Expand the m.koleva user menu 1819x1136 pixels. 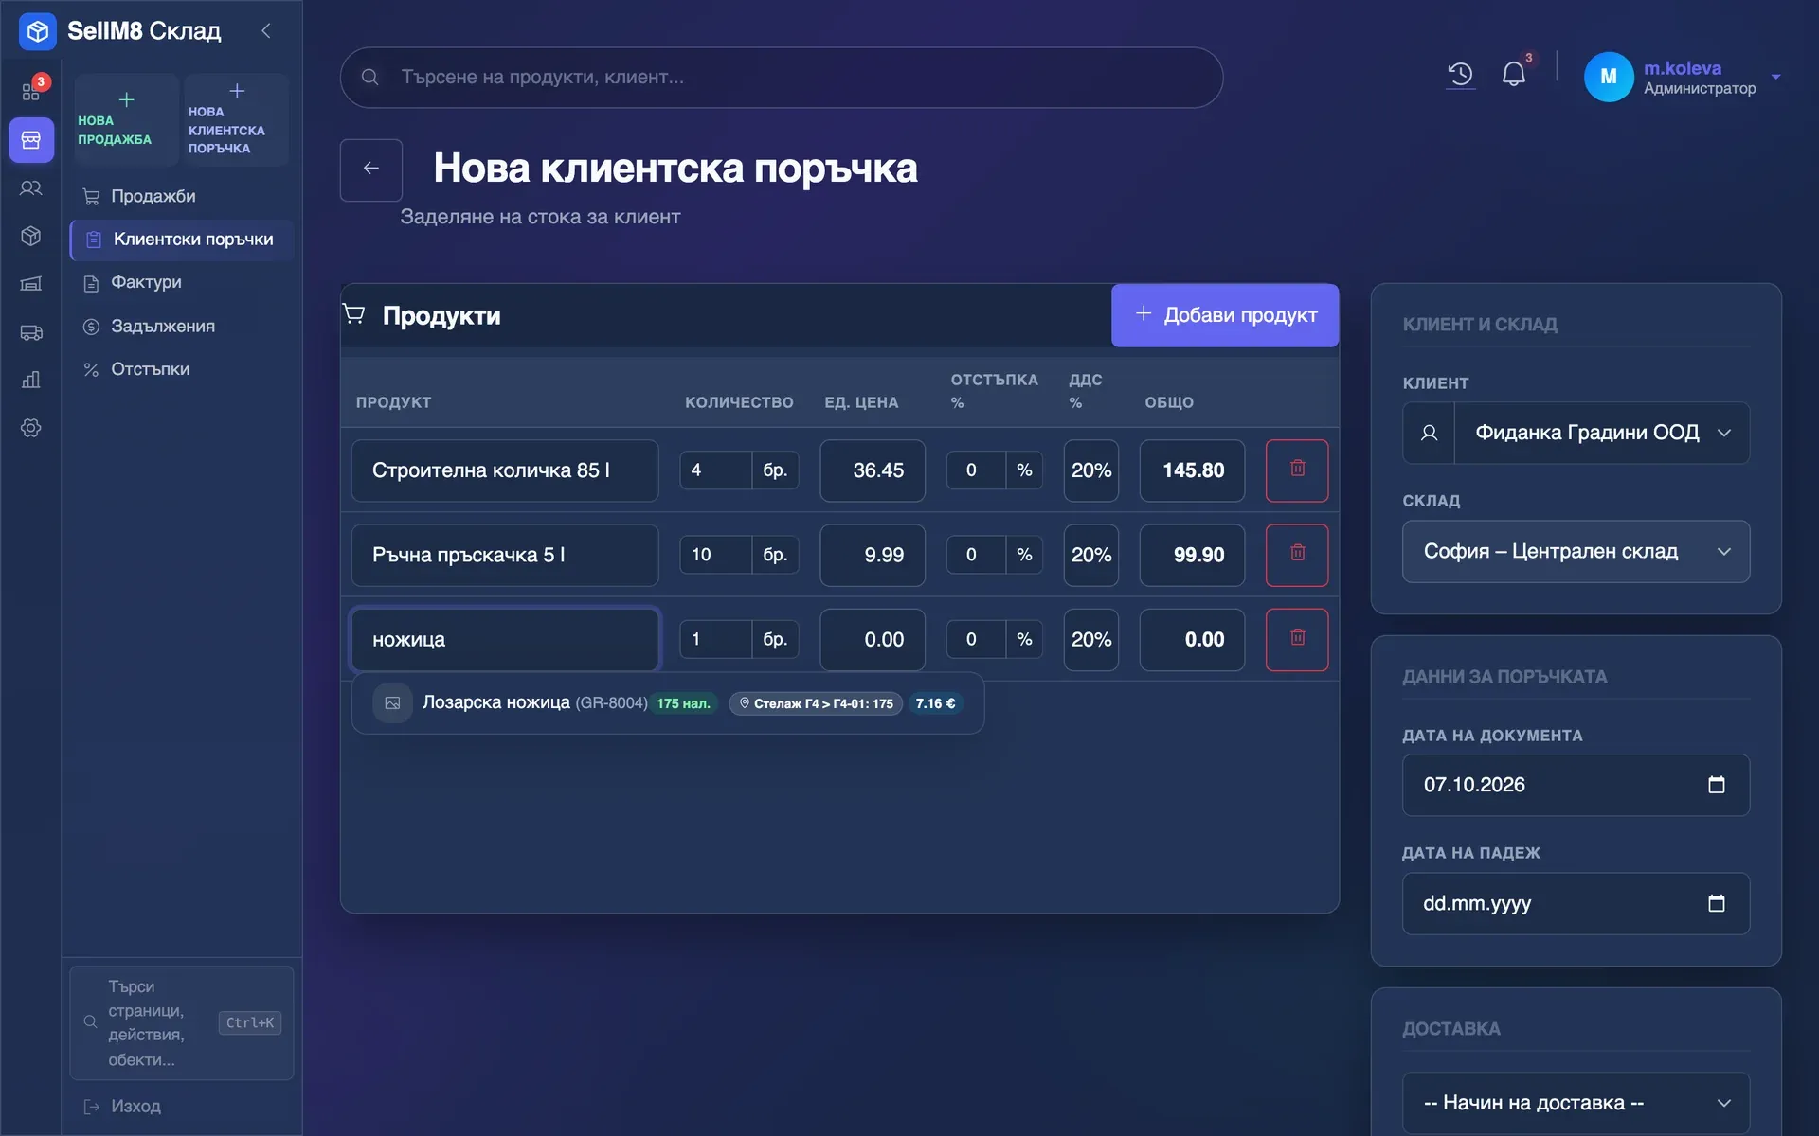(x=1683, y=78)
